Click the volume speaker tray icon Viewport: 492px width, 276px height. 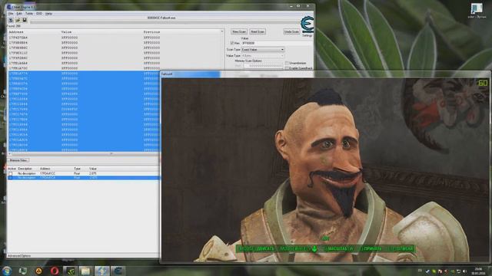[x=464, y=271]
